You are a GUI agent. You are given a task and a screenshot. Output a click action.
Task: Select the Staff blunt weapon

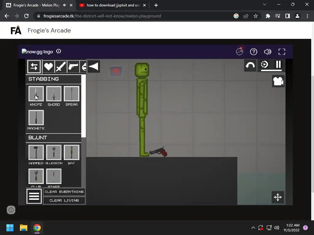click(x=54, y=176)
